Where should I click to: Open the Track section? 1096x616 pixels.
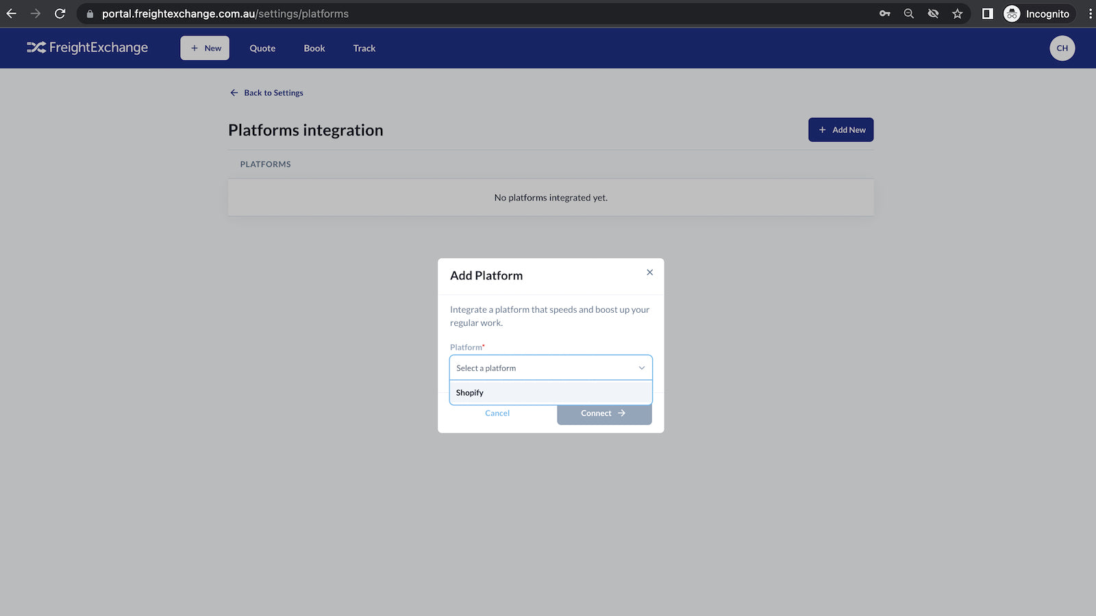coord(364,48)
